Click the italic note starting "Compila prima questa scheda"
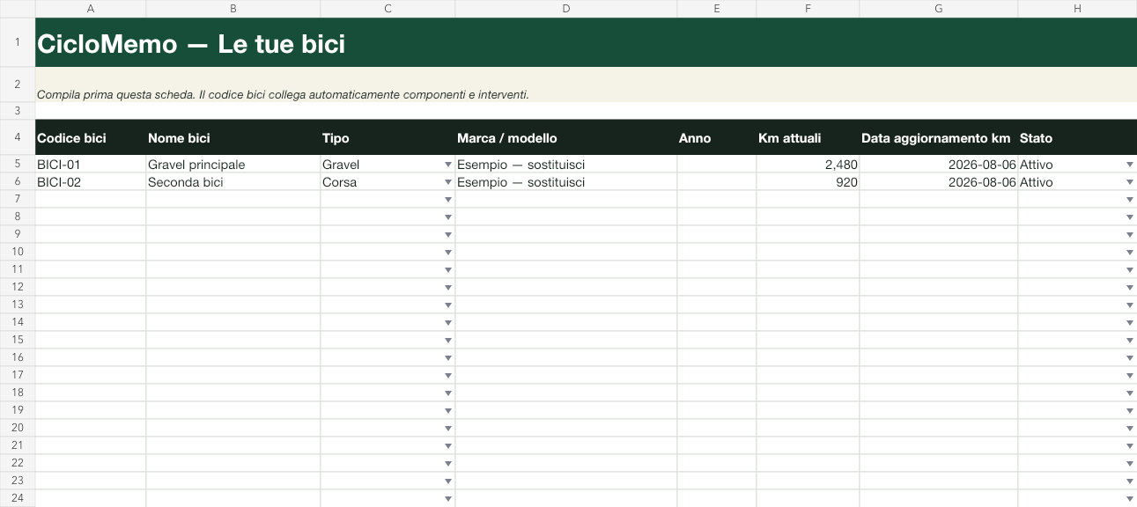Image resolution: width=1137 pixels, height=507 pixels. (x=283, y=94)
